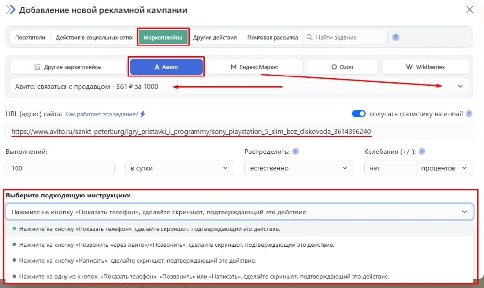Click the search magnifier icon in Найти задание
The image size is (484, 288).
coord(309,37)
